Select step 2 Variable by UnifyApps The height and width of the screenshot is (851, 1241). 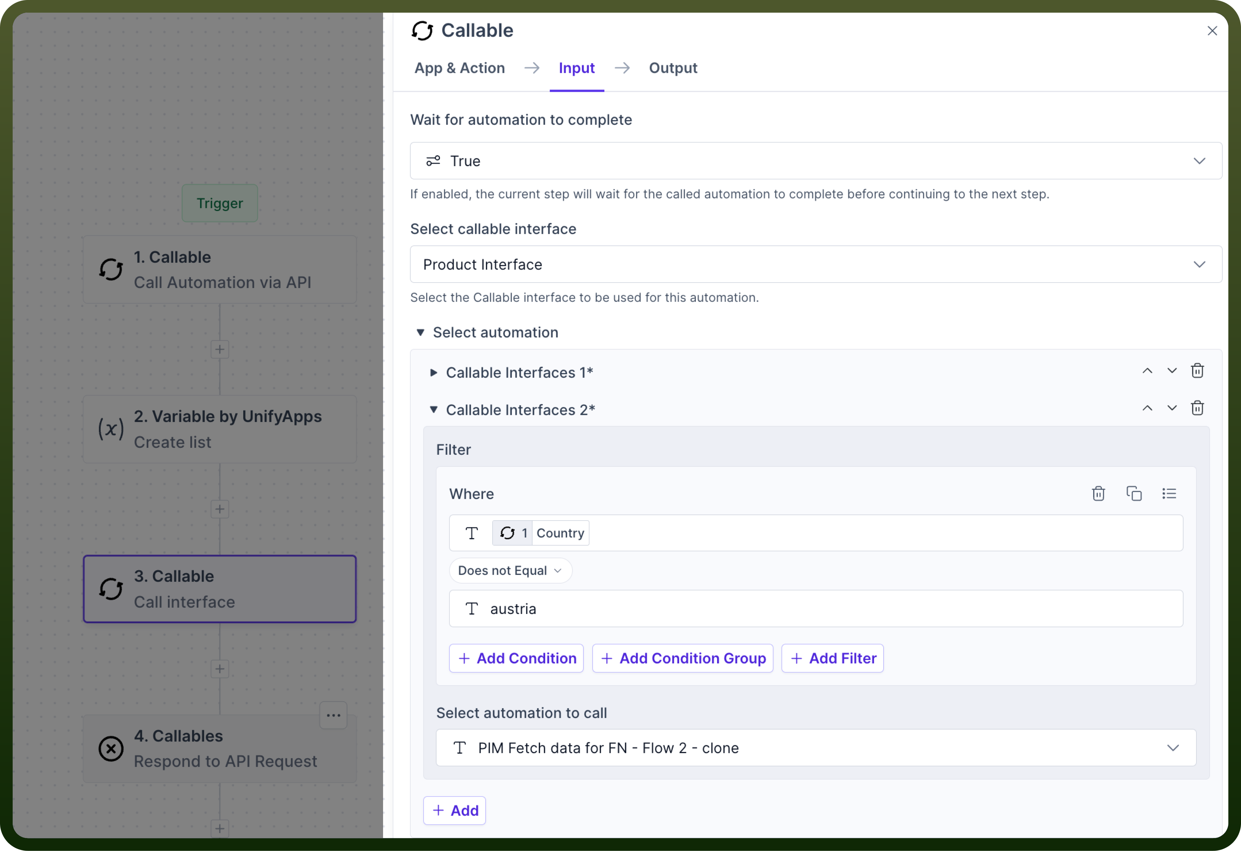point(219,429)
